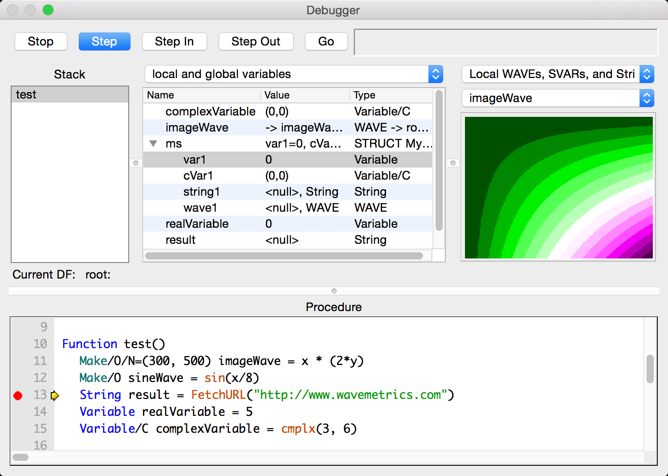This screenshot has height=476, width=668.
Task: Open the 'local and global variables' popup menu
Action: pos(294,74)
